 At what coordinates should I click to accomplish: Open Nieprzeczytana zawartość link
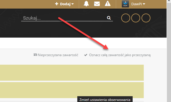(x=56, y=55)
